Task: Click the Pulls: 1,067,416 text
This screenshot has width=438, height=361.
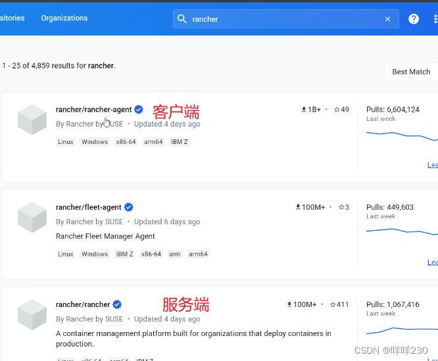Action: pos(393,304)
